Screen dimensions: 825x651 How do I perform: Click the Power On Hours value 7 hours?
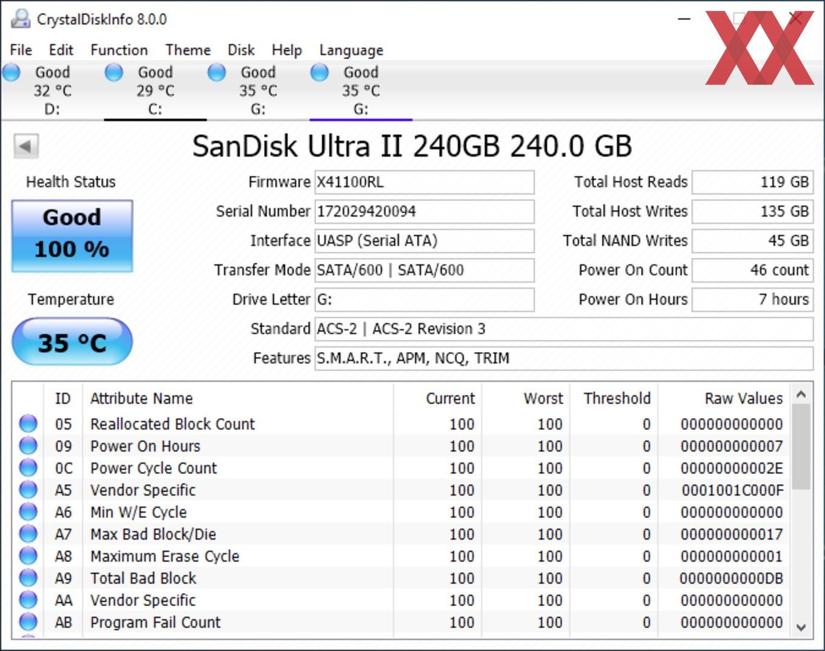(x=752, y=299)
